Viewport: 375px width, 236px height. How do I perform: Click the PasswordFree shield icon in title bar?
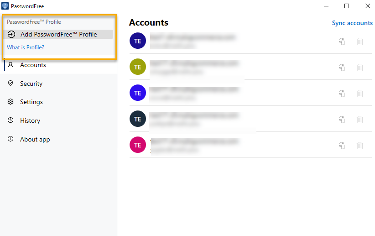tap(5, 6)
